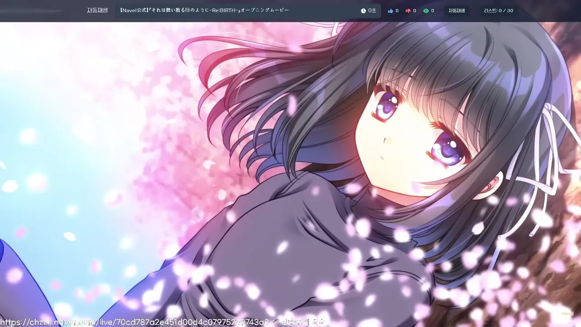Click the clock timer icon
This screenshot has width=581, height=327.
click(363, 10)
